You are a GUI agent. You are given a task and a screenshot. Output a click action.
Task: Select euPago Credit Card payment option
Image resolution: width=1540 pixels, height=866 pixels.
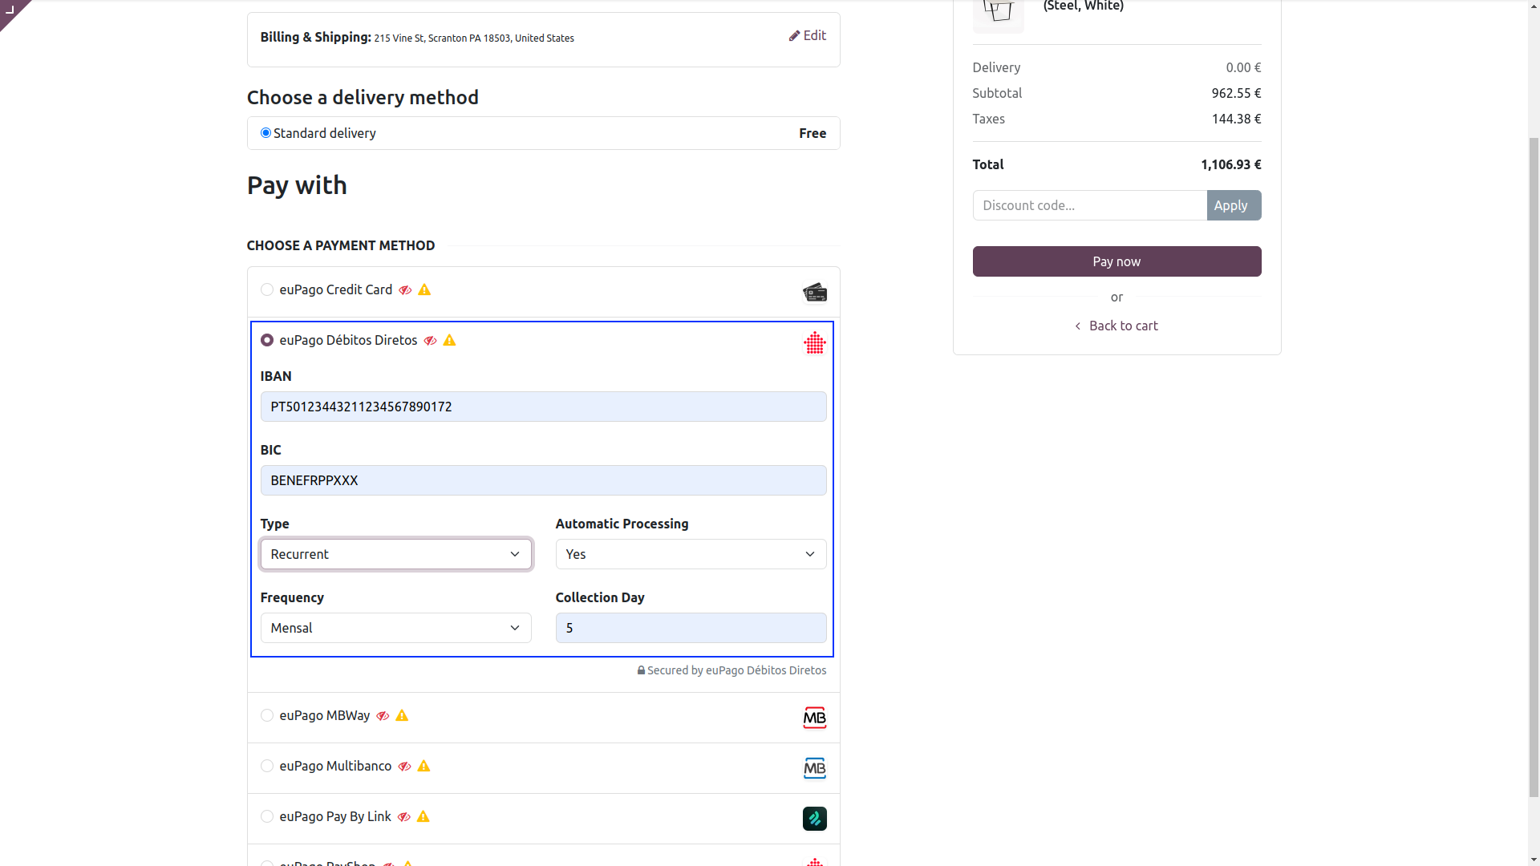[266, 289]
